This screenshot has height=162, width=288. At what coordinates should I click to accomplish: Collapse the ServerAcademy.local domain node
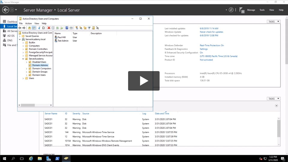tap(20, 39)
